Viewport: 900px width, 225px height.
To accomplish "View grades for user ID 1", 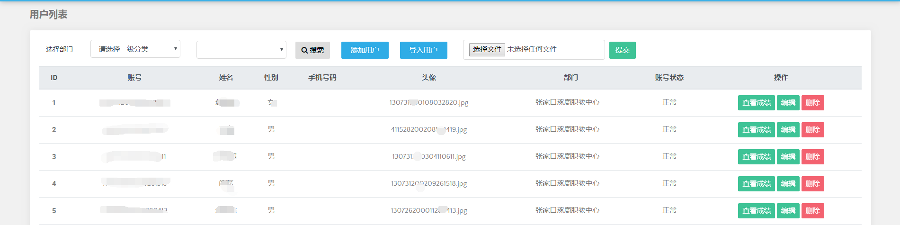I will (x=756, y=103).
